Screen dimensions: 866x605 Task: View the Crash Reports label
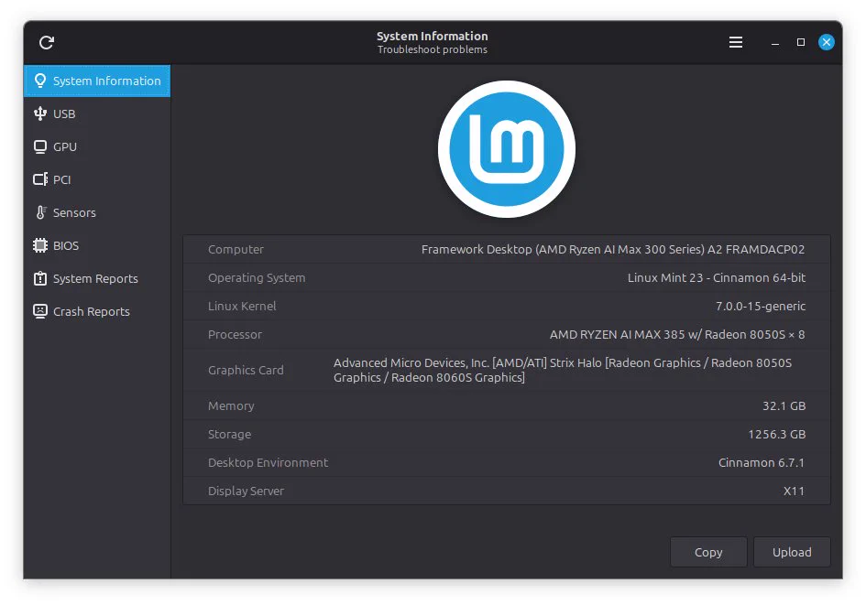(91, 311)
